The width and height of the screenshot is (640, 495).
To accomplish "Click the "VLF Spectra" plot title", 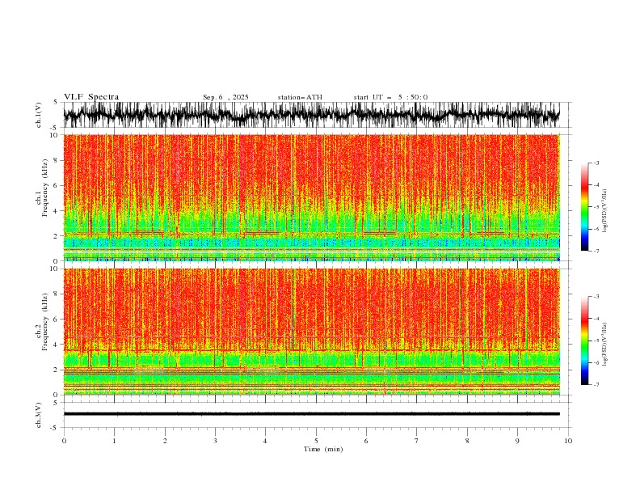I will 91,97.
